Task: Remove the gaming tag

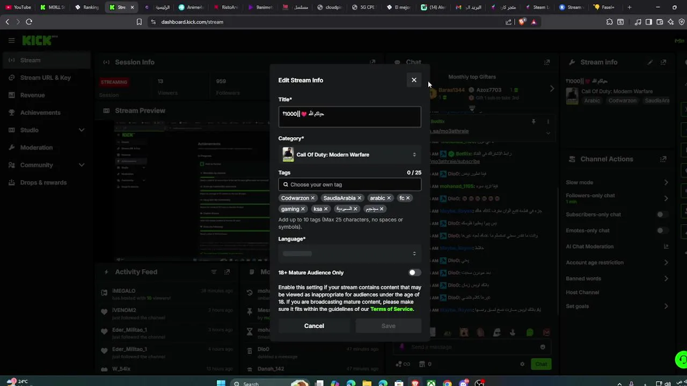Action: [x=303, y=209]
